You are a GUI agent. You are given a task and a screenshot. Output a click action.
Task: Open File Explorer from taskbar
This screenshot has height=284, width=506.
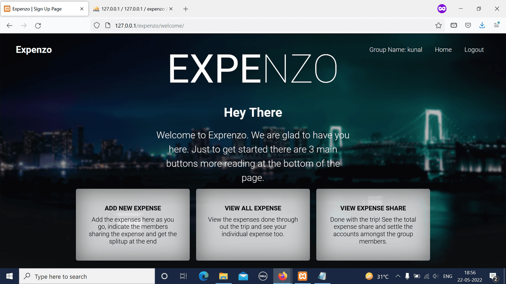(223, 276)
